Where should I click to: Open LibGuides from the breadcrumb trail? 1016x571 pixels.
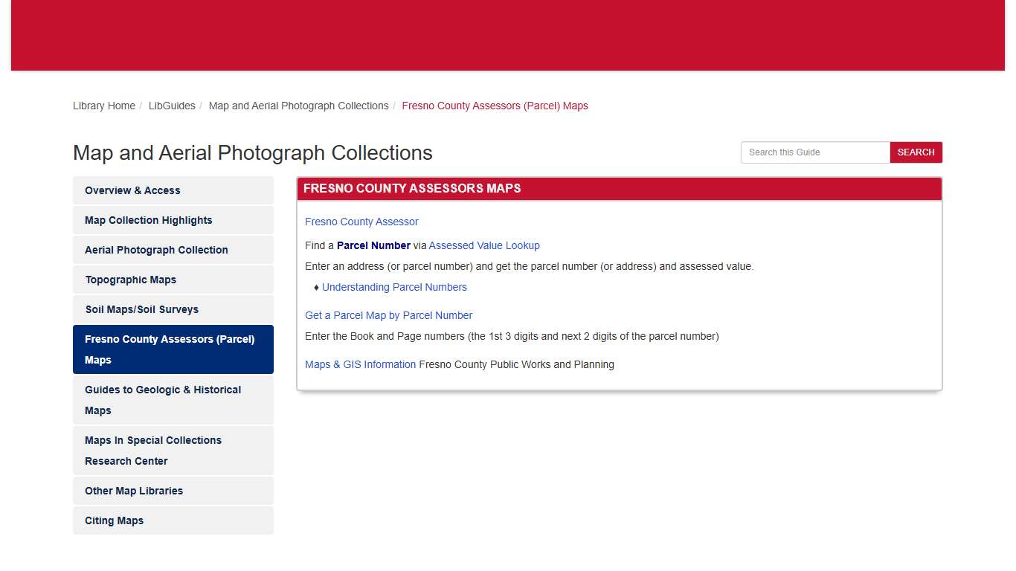tap(172, 106)
